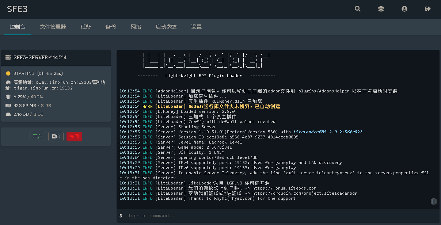Restart the server with 重启 button

[56, 137]
